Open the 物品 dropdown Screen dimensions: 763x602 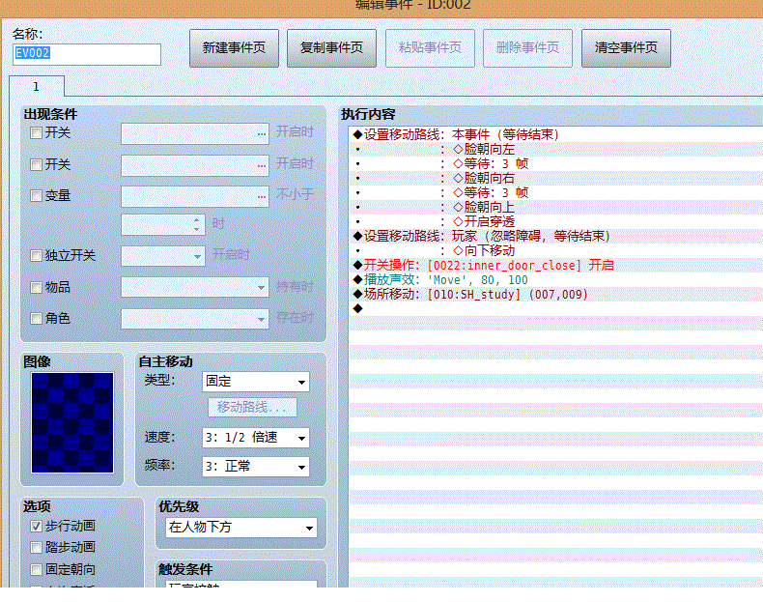(x=195, y=287)
